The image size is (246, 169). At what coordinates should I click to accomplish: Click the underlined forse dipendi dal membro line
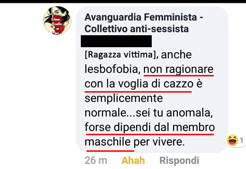(x=150, y=127)
